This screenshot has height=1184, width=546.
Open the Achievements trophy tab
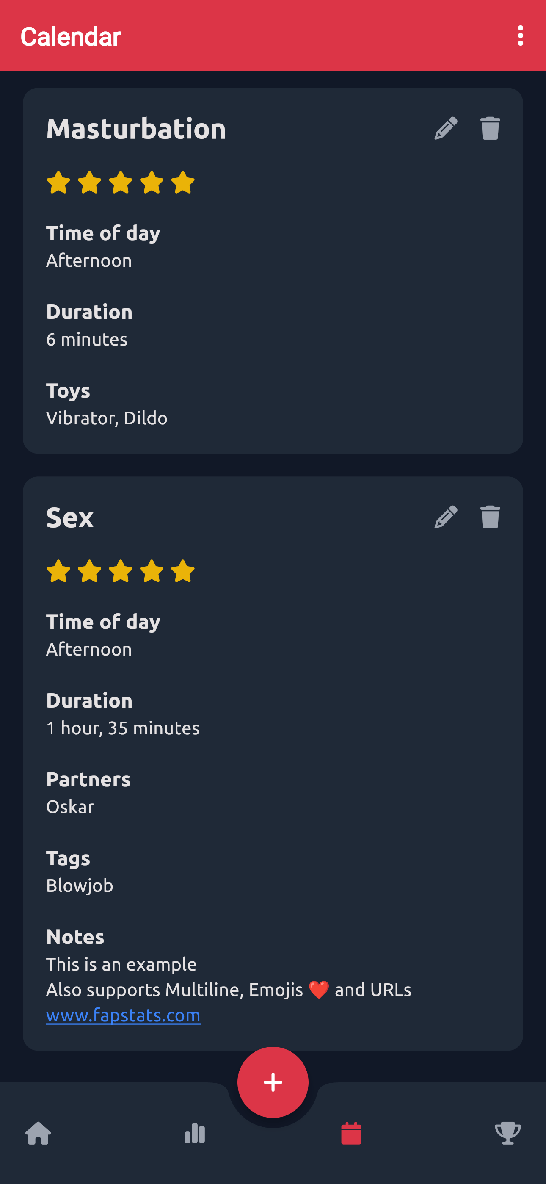(508, 1133)
